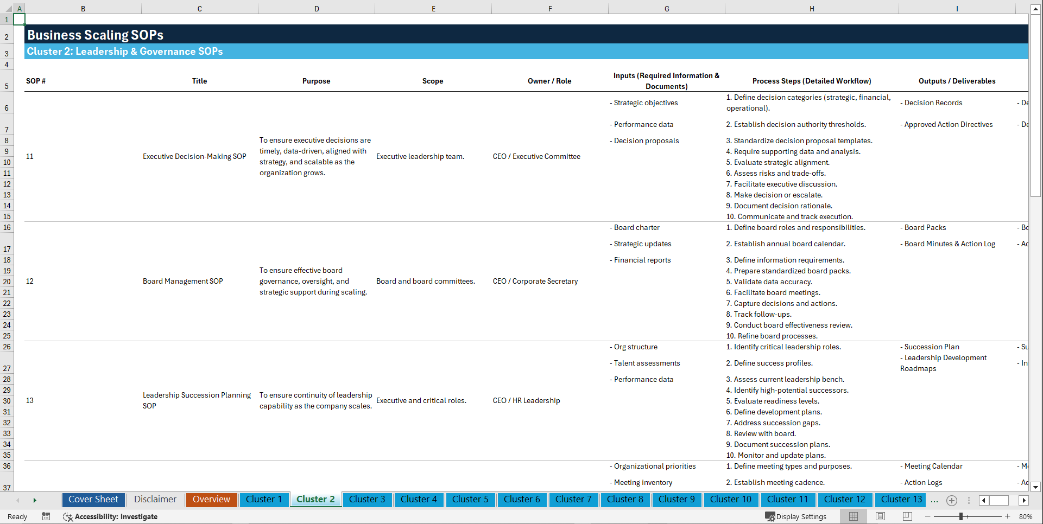Open the vertical scrollbar down arrow
This screenshot has width=1043, height=524.
tap(1036, 487)
